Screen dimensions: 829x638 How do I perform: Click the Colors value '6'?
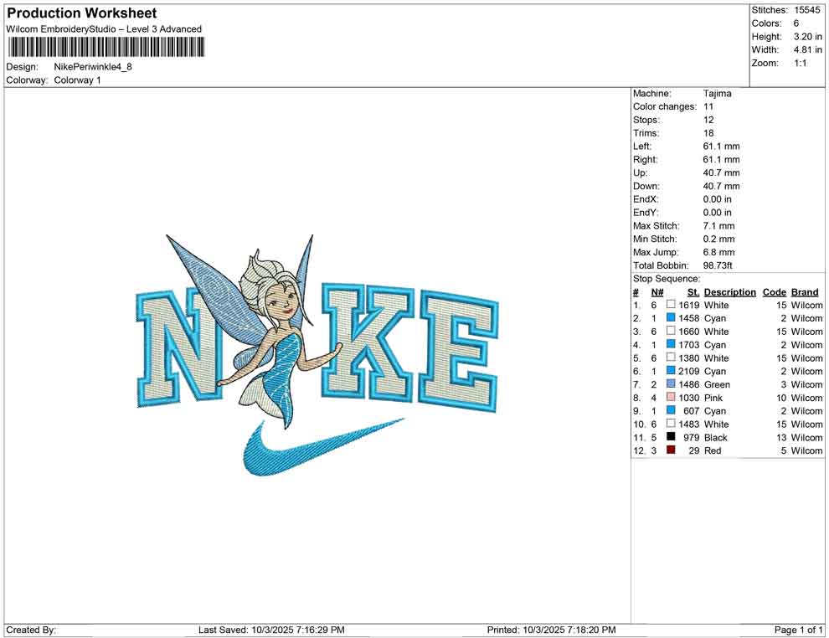796,23
